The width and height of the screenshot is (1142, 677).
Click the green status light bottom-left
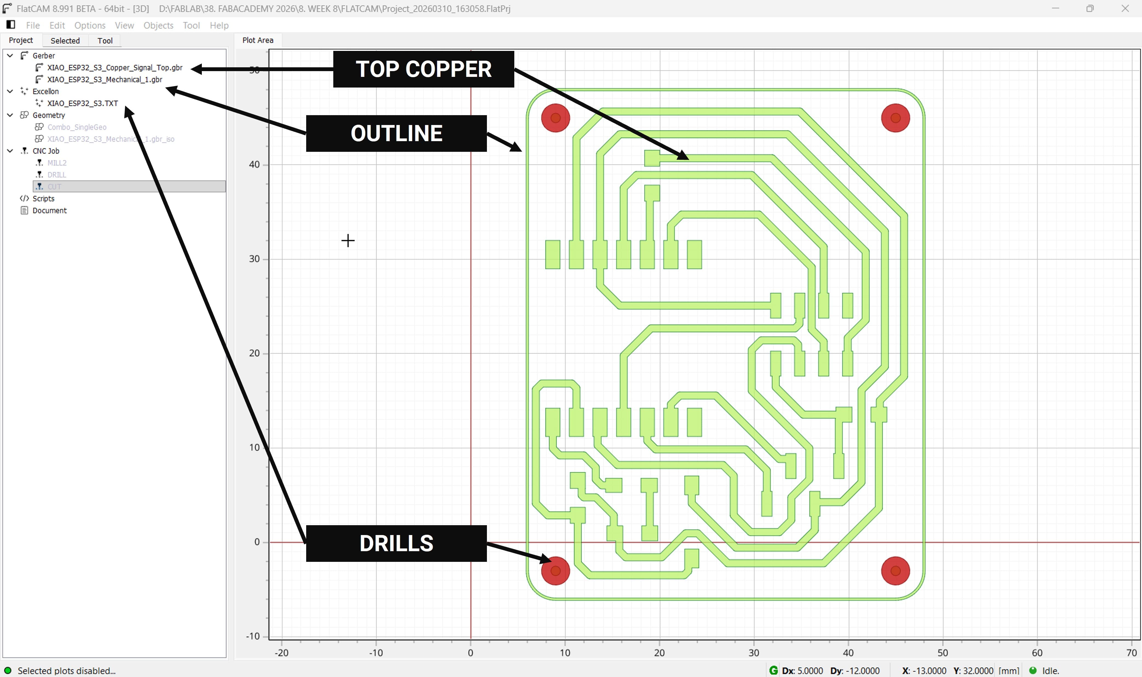click(8, 670)
